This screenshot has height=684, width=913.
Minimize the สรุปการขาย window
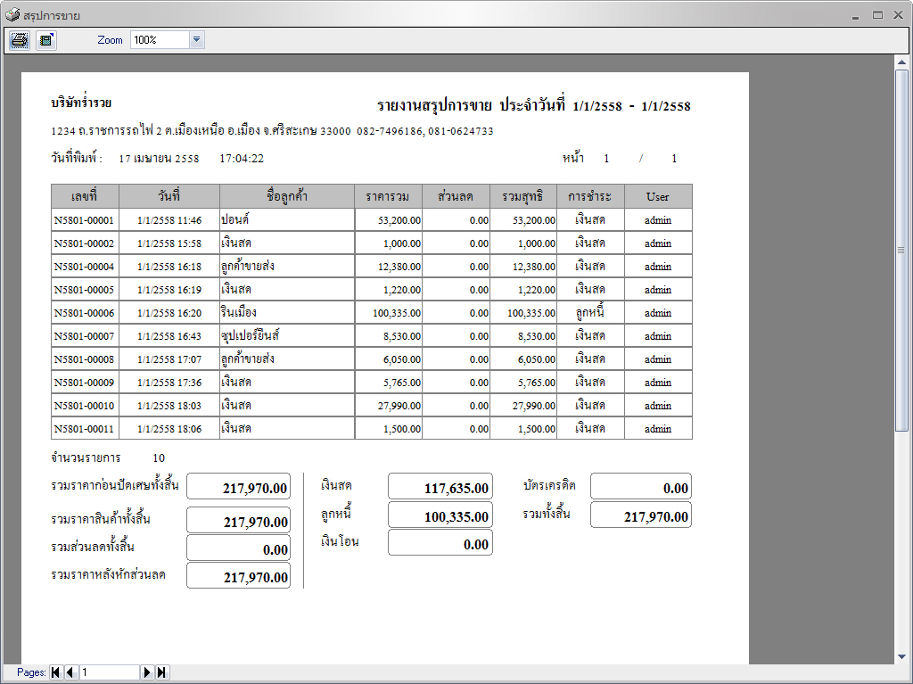pos(855,16)
